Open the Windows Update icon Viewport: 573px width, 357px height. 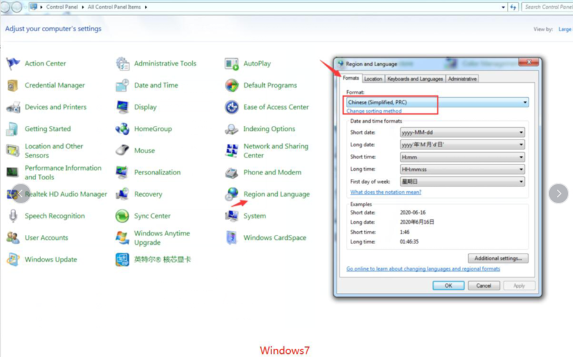point(13,260)
